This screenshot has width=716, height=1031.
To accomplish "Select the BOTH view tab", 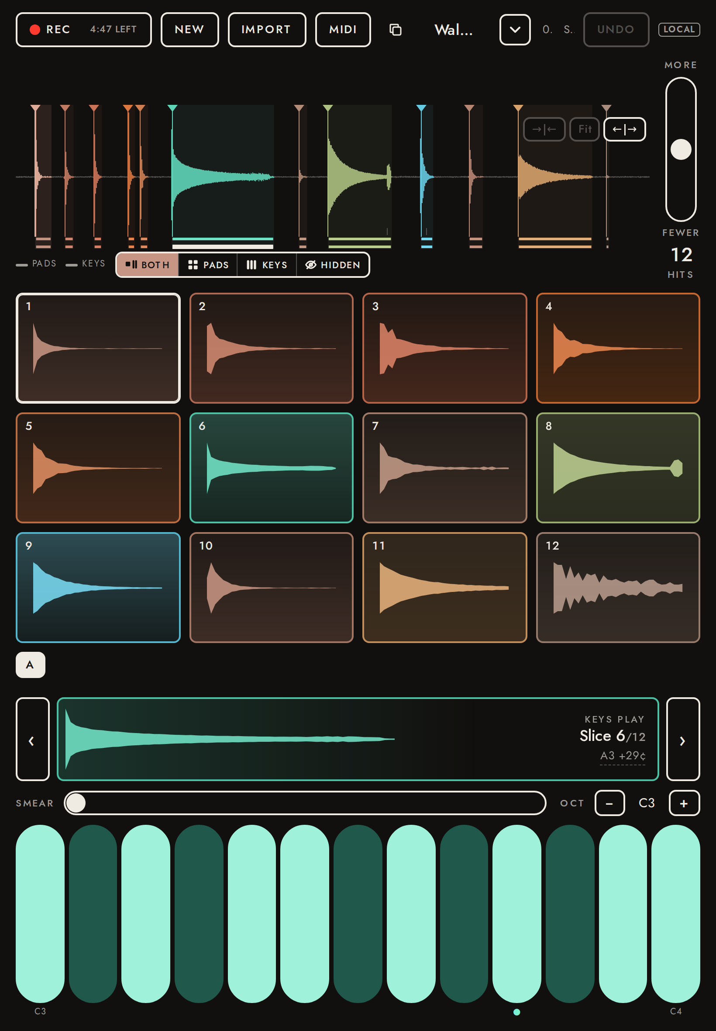I will [x=148, y=265].
